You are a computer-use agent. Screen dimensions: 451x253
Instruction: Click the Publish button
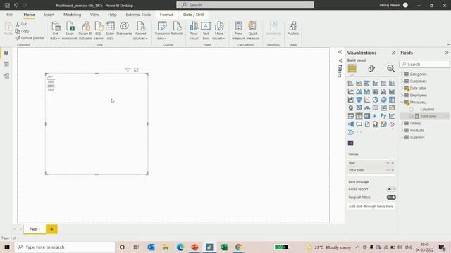tap(293, 29)
